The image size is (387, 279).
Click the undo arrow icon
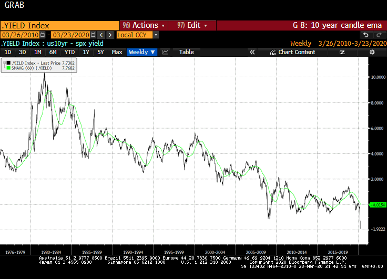coord(366,35)
